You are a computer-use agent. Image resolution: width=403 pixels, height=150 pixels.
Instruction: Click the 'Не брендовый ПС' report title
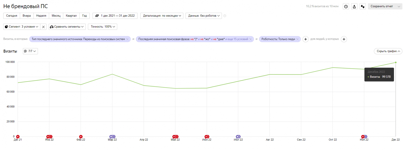pos(25,6)
